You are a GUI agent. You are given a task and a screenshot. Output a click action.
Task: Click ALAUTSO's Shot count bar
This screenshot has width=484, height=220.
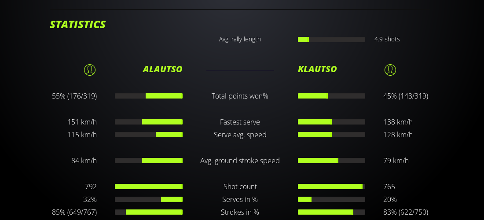coord(149,187)
